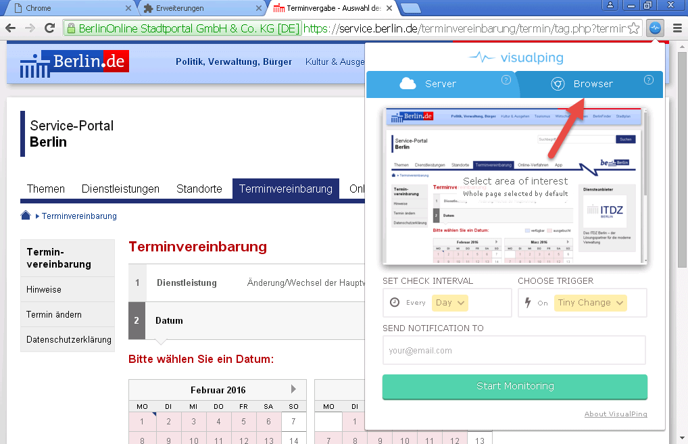Click the Terminvereinbarung breadcrumb link

point(79,216)
